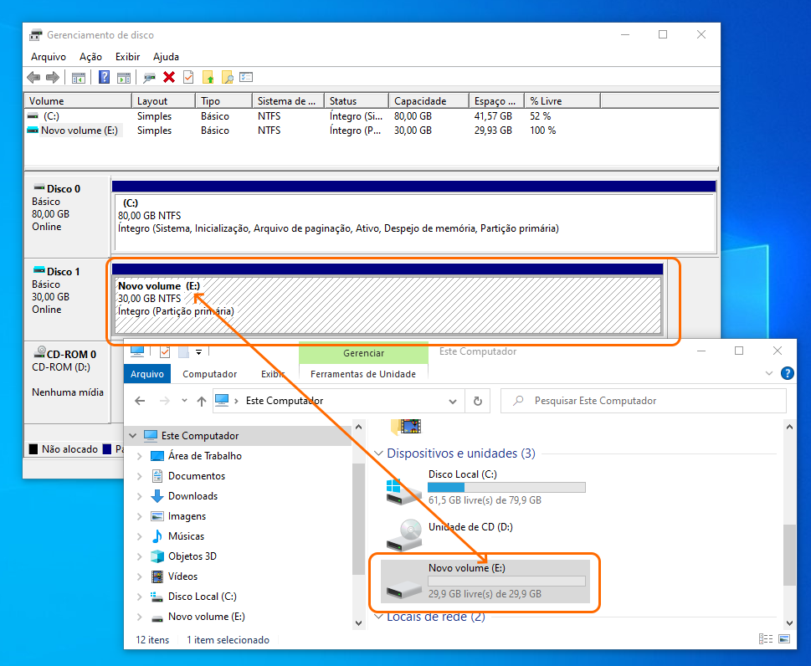Open Explorer Computador tab
Viewport: 811px width, 666px height.
tap(209, 374)
